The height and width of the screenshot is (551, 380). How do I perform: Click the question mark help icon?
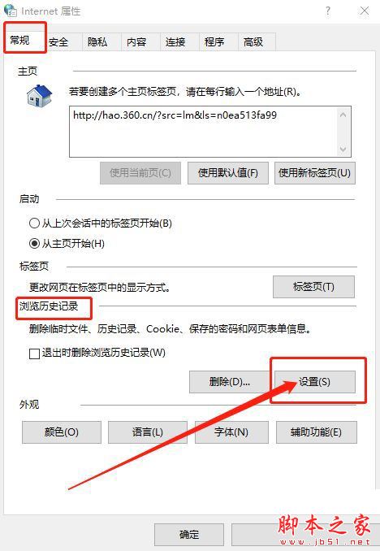coord(328,11)
